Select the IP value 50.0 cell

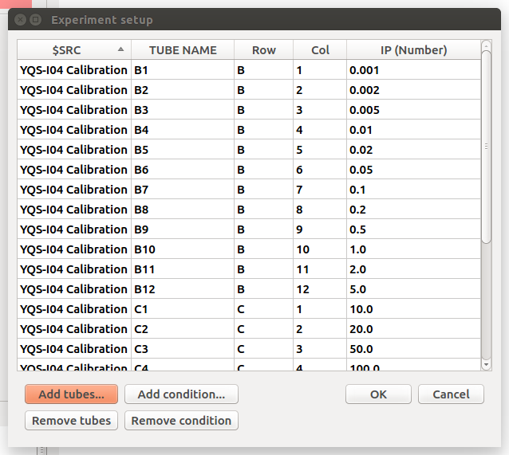point(413,349)
